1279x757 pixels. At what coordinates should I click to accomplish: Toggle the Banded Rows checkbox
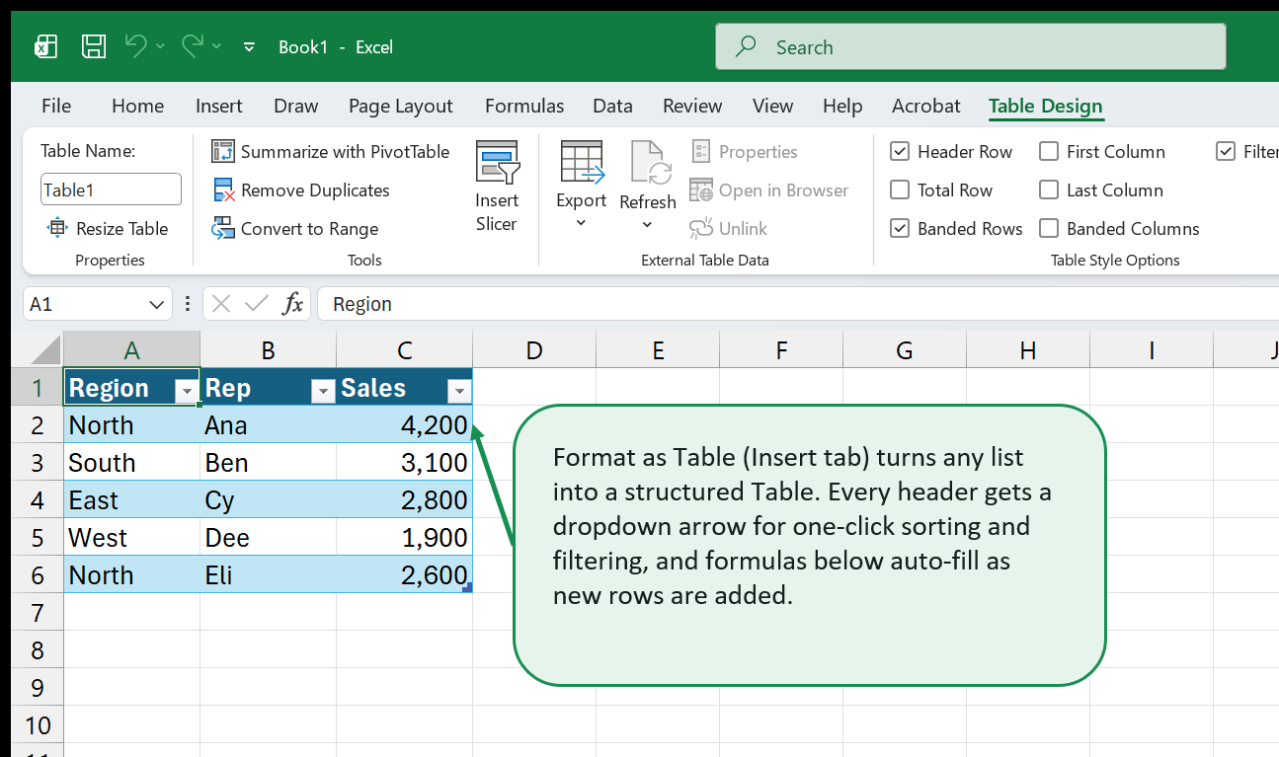[900, 228]
